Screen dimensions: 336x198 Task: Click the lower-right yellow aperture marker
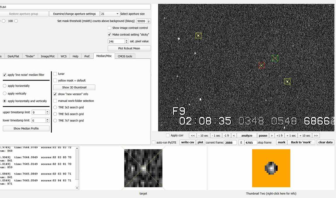coord(287,82)
